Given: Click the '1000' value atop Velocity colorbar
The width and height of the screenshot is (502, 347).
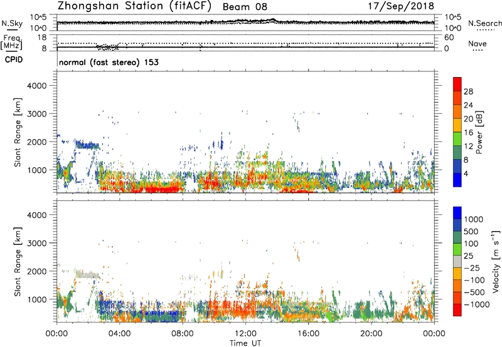Looking at the screenshot, I should click(x=474, y=219).
